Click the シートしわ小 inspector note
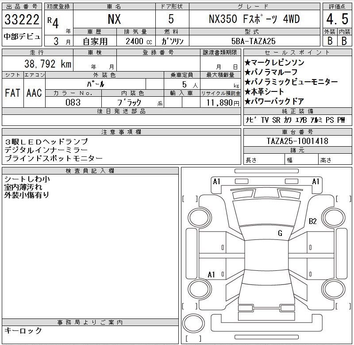The width and height of the screenshot is (354, 345). click(27, 179)
